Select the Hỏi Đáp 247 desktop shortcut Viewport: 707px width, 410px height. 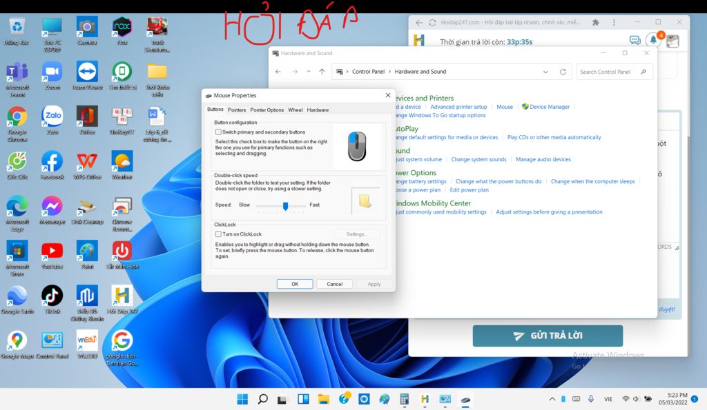(122, 300)
